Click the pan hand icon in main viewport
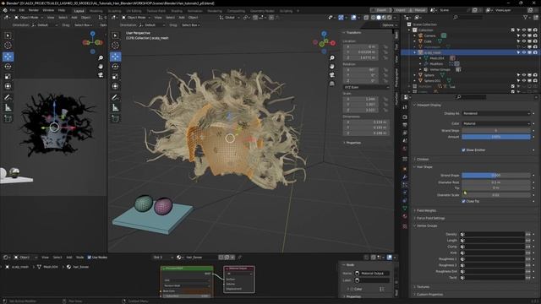 coord(332,66)
